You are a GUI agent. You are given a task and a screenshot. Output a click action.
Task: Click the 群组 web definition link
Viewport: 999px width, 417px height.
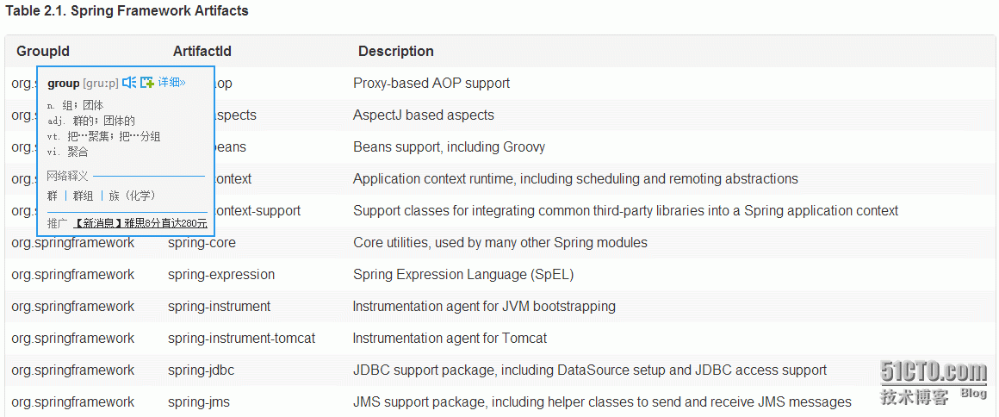tap(83, 196)
